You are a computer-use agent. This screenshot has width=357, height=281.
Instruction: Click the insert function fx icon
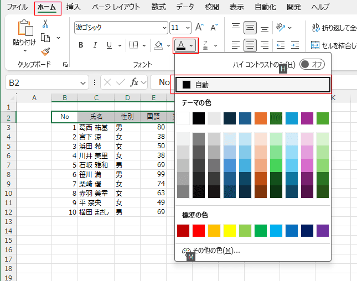click(134, 82)
